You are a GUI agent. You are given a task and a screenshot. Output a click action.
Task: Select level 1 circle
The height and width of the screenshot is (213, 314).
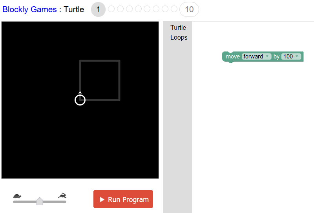pos(98,9)
